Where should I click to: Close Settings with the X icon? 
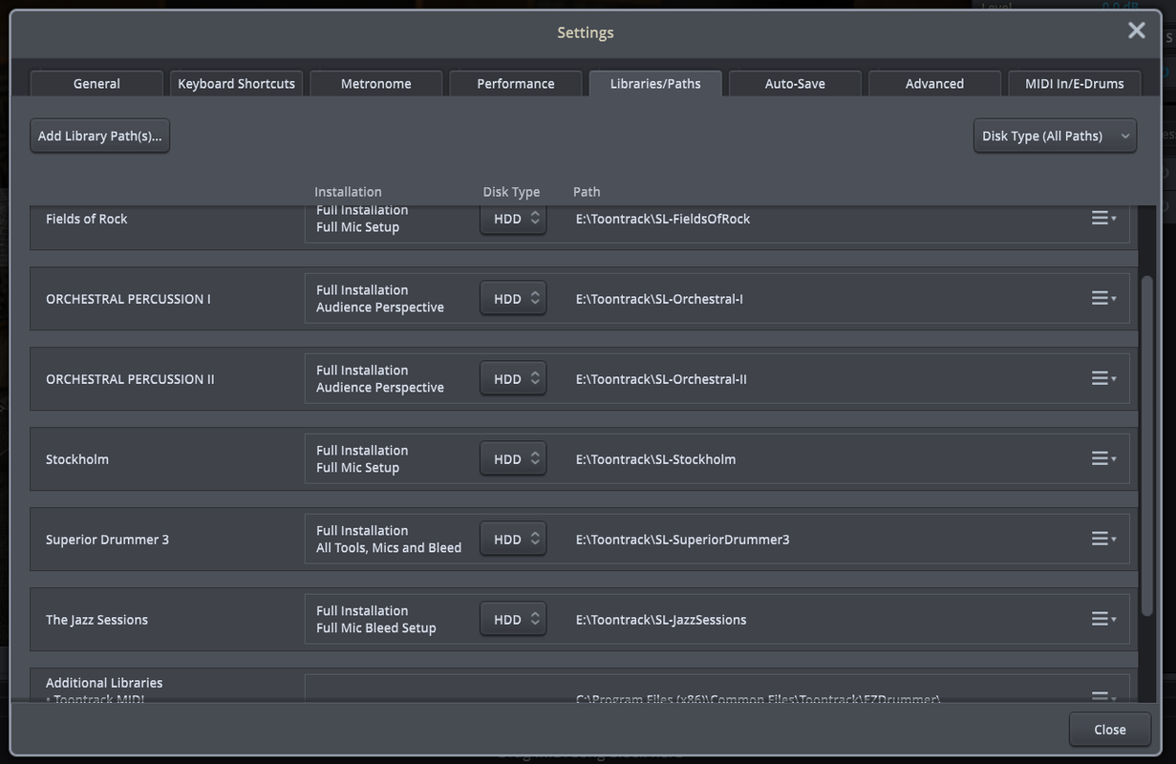[x=1136, y=31]
